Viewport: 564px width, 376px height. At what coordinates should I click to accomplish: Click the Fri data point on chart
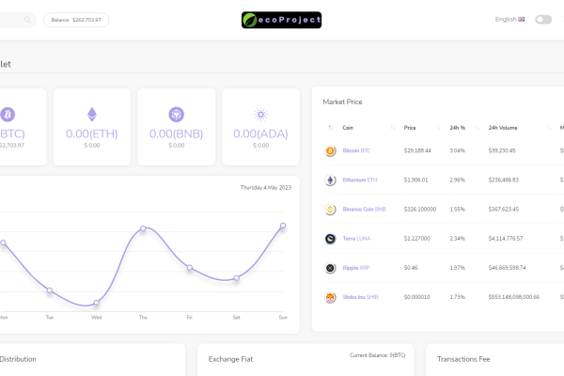(190, 267)
